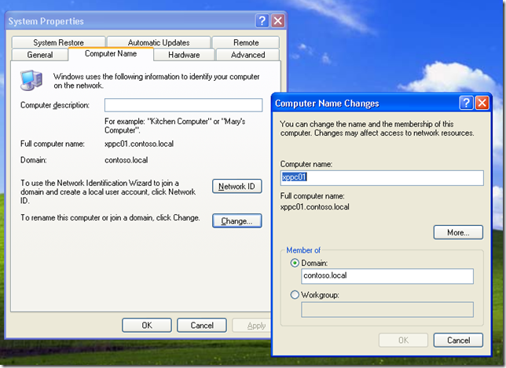Click the computer network icon in Computer Name tab

[31, 79]
